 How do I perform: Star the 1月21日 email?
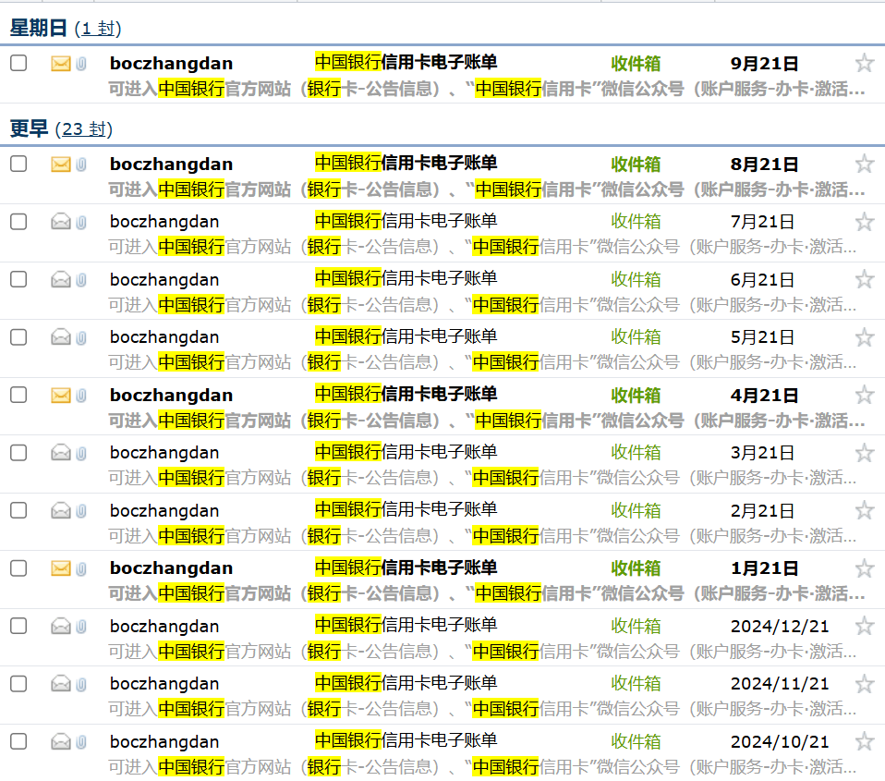(864, 568)
